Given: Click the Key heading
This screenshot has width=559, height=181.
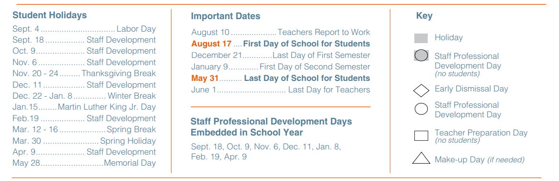Looking at the screenshot, I should click(x=424, y=16).
